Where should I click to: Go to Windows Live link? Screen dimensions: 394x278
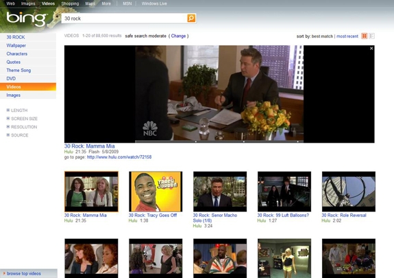[154, 3]
